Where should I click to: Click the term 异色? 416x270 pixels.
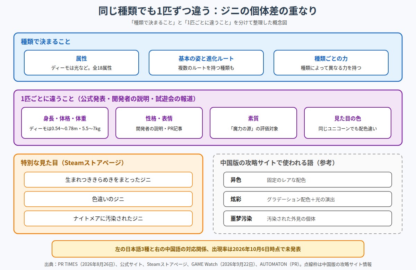click(236, 180)
